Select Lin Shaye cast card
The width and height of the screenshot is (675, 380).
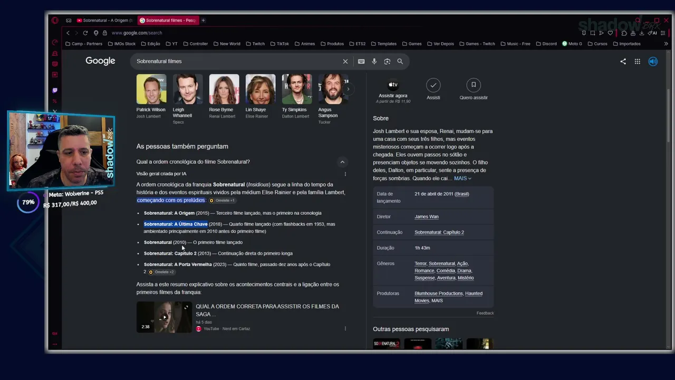[260, 97]
